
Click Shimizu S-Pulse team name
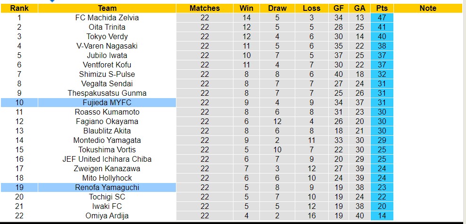[x=107, y=74]
